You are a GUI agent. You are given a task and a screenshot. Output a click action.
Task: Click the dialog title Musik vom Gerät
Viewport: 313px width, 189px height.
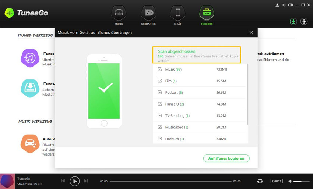[x=95, y=32]
